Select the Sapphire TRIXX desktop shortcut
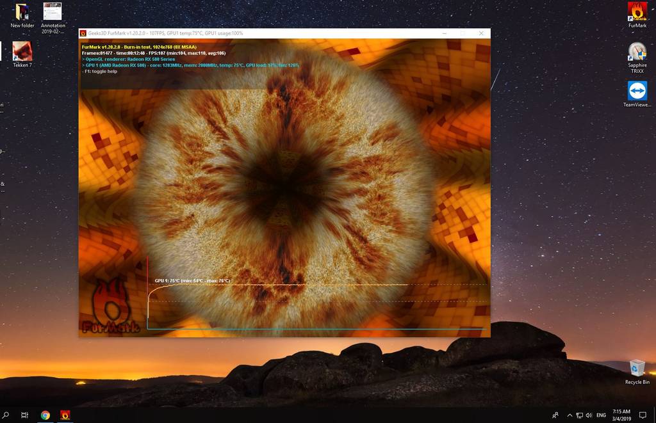656x423 pixels. click(637, 58)
